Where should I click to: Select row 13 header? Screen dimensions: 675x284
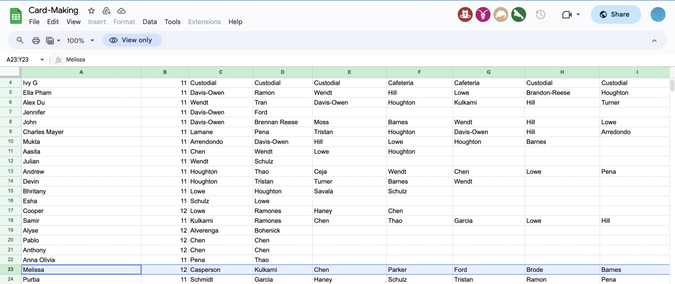pos(11,171)
